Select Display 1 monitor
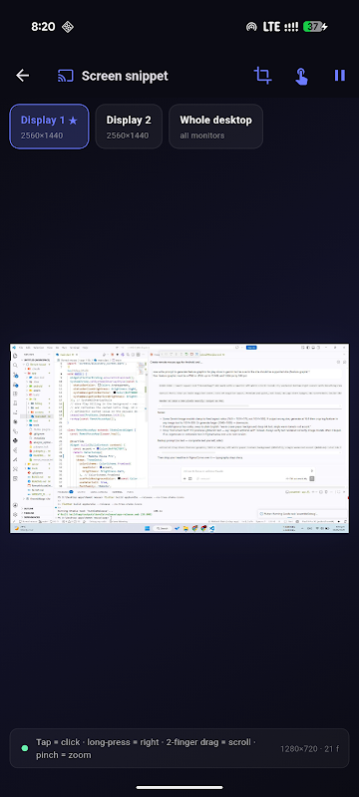The image size is (359, 797). pos(49,127)
